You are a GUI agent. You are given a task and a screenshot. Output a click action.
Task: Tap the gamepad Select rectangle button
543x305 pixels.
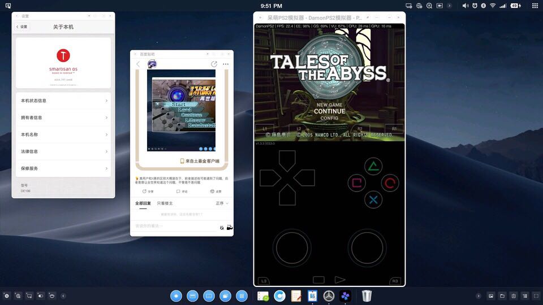pos(318,280)
